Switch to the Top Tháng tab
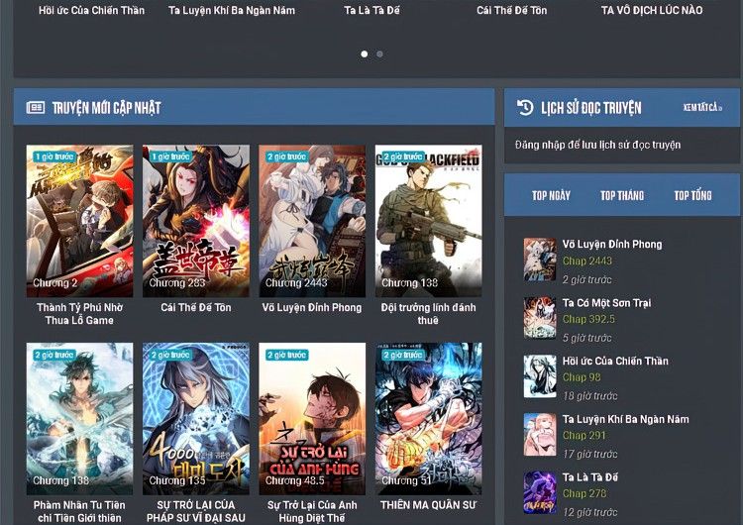Viewport: 743px width, 525px height. pos(621,195)
